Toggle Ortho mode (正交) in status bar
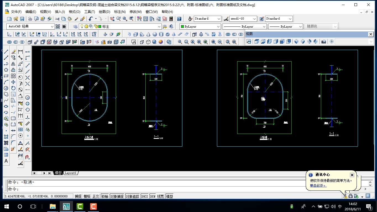Screen dimensions: 377x212 tap(96, 196)
